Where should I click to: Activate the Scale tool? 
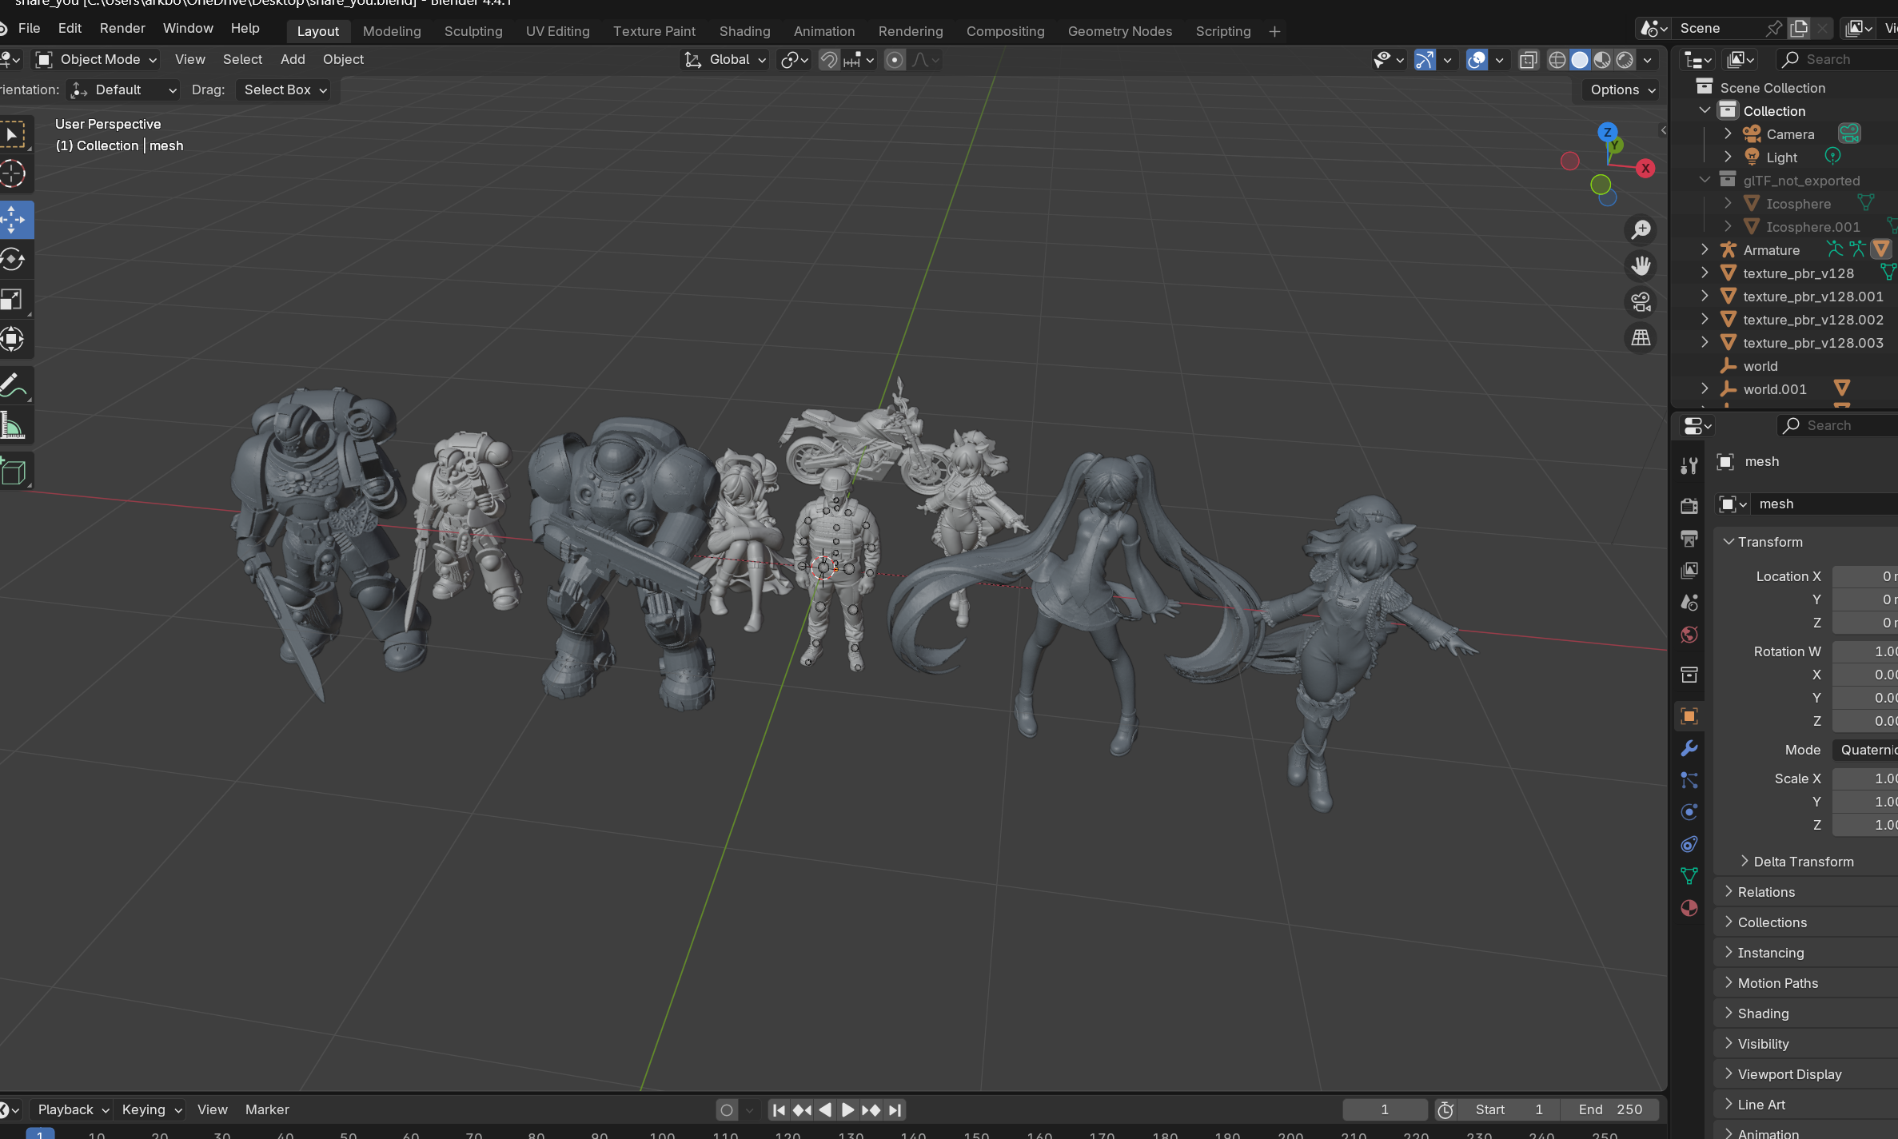point(13,300)
